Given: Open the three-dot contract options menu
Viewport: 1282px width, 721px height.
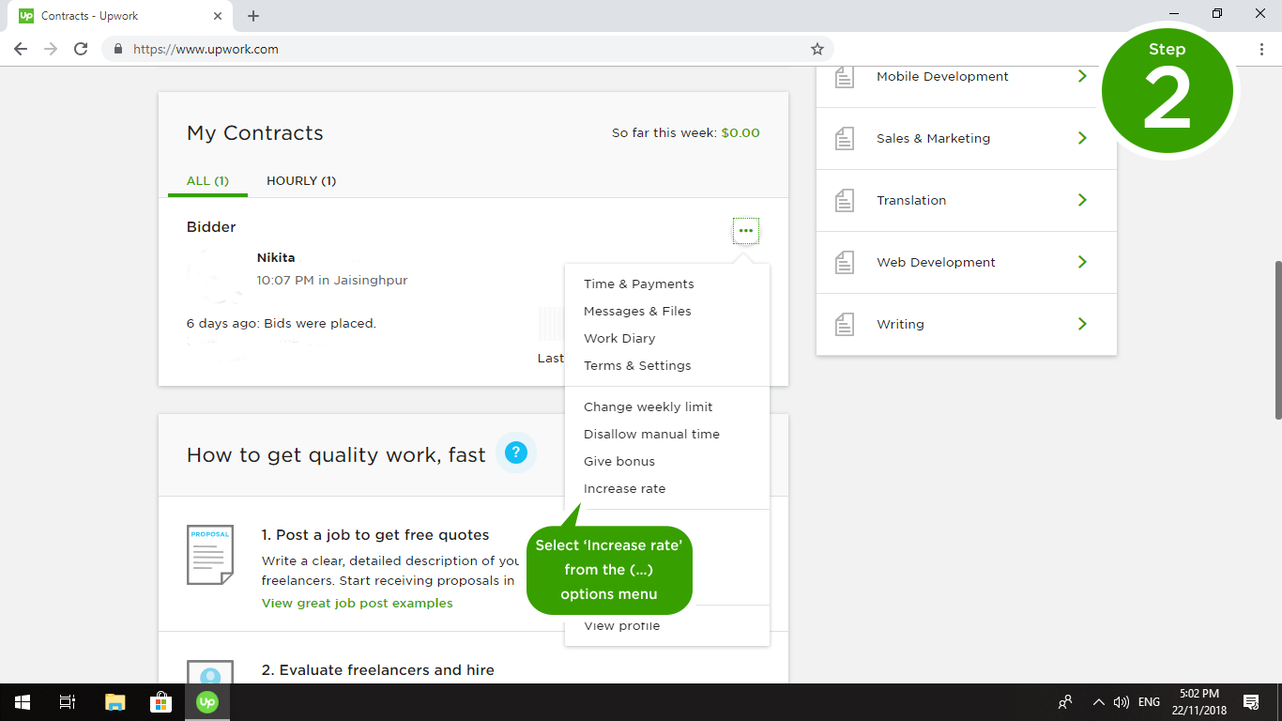Looking at the screenshot, I should coord(745,231).
